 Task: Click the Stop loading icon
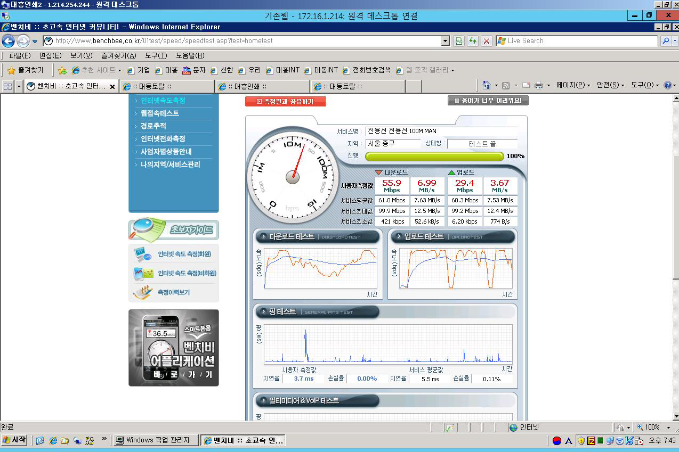(x=486, y=41)
